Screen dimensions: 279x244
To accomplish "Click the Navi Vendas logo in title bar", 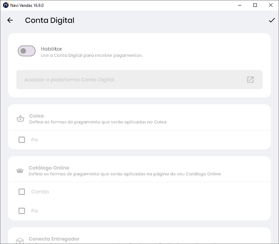I will pyautogui.click(x=5, y=5).
